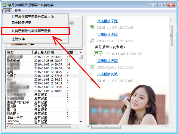178x134 pixels.
Task: Select 导出聊天记录 menu entry
Action: point(21,22)
